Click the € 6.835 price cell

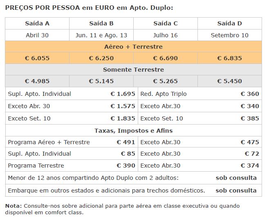230,58
